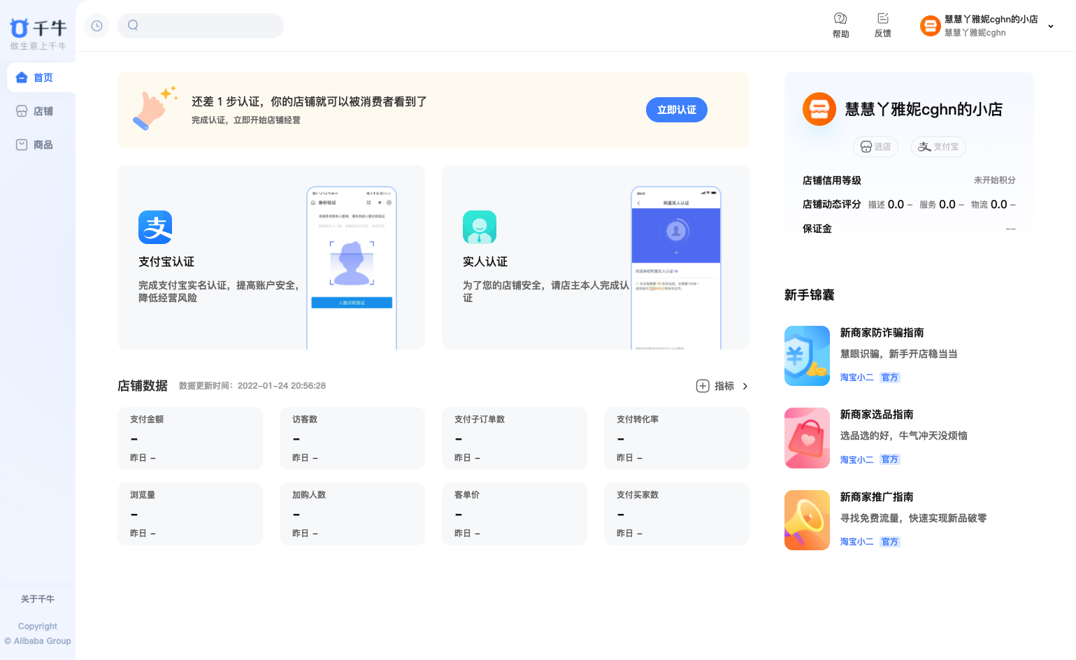Click the 支付买家数 data card
The height and width of the screenshot is (660, 1076).
677,514
